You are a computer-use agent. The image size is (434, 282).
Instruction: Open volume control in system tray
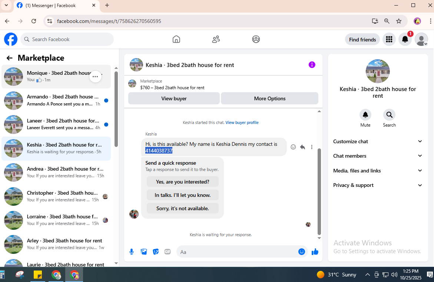[x=394, y=275]
